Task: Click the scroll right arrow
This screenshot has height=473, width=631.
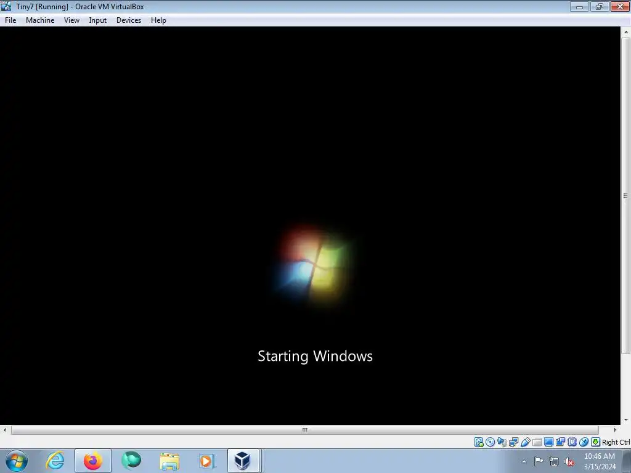Action: (x=615, y=430)
